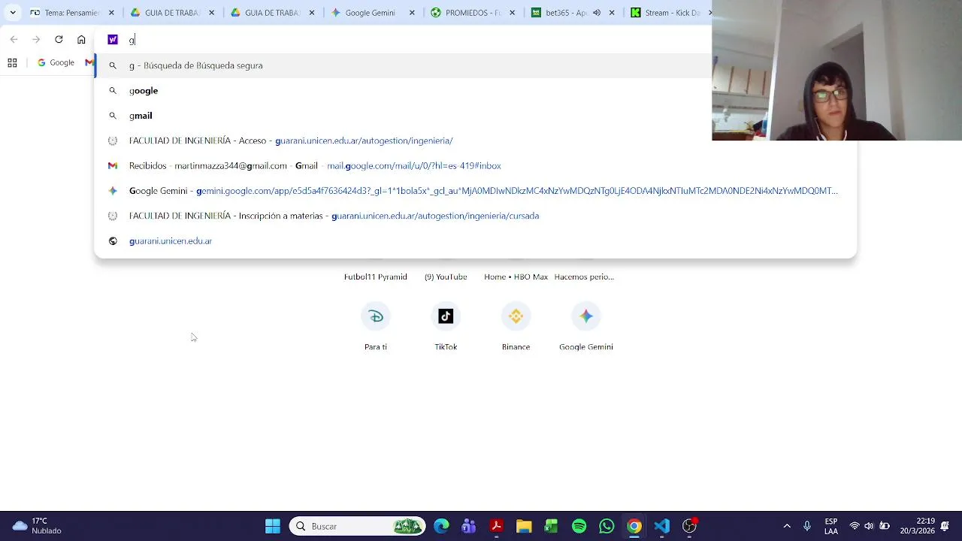962x541 pixels.
Task: Expand the hidden system tray icons chevron
Action: click(787, 526)
